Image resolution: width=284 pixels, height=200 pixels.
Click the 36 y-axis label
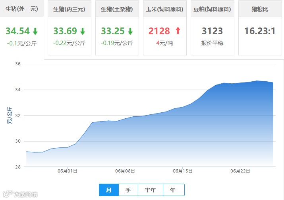pyautogui.click(x=18, y=64)
